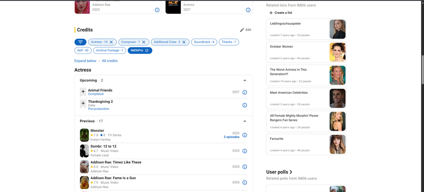Open the All credits link

click(x=110, y=61)
